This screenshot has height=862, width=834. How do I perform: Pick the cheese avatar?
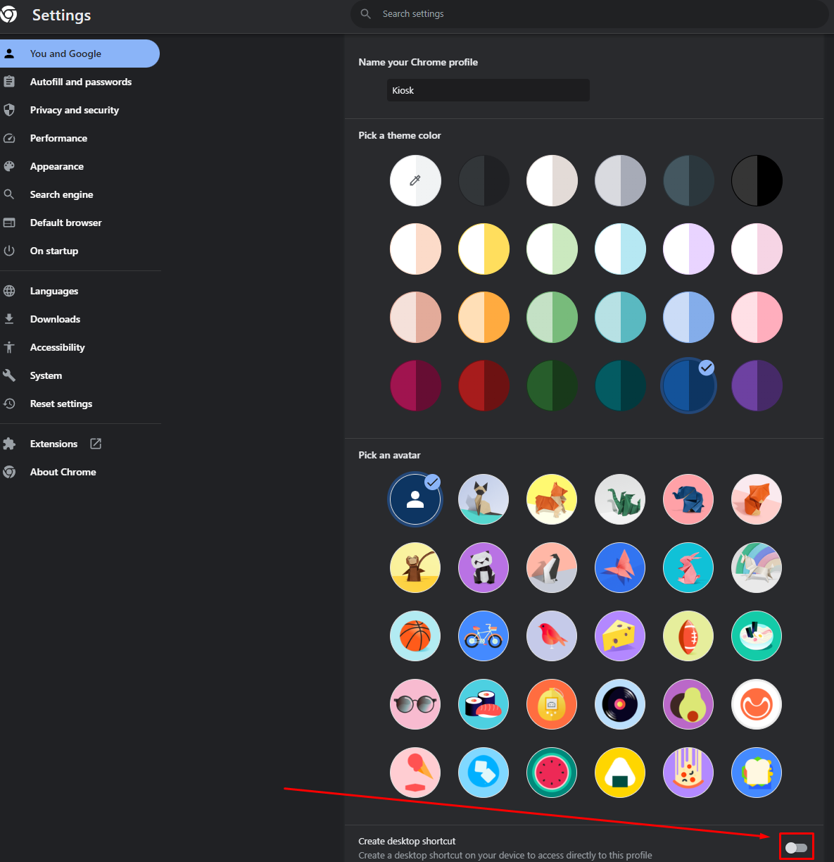(621, 637)
